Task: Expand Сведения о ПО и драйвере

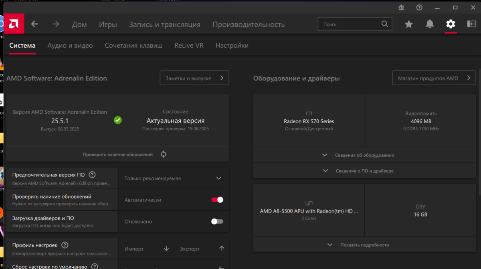Action: coord(364,171)
